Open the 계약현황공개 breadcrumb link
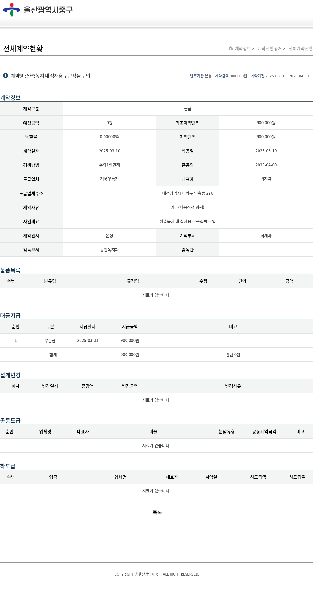313x594 pixels. point(269,49)
